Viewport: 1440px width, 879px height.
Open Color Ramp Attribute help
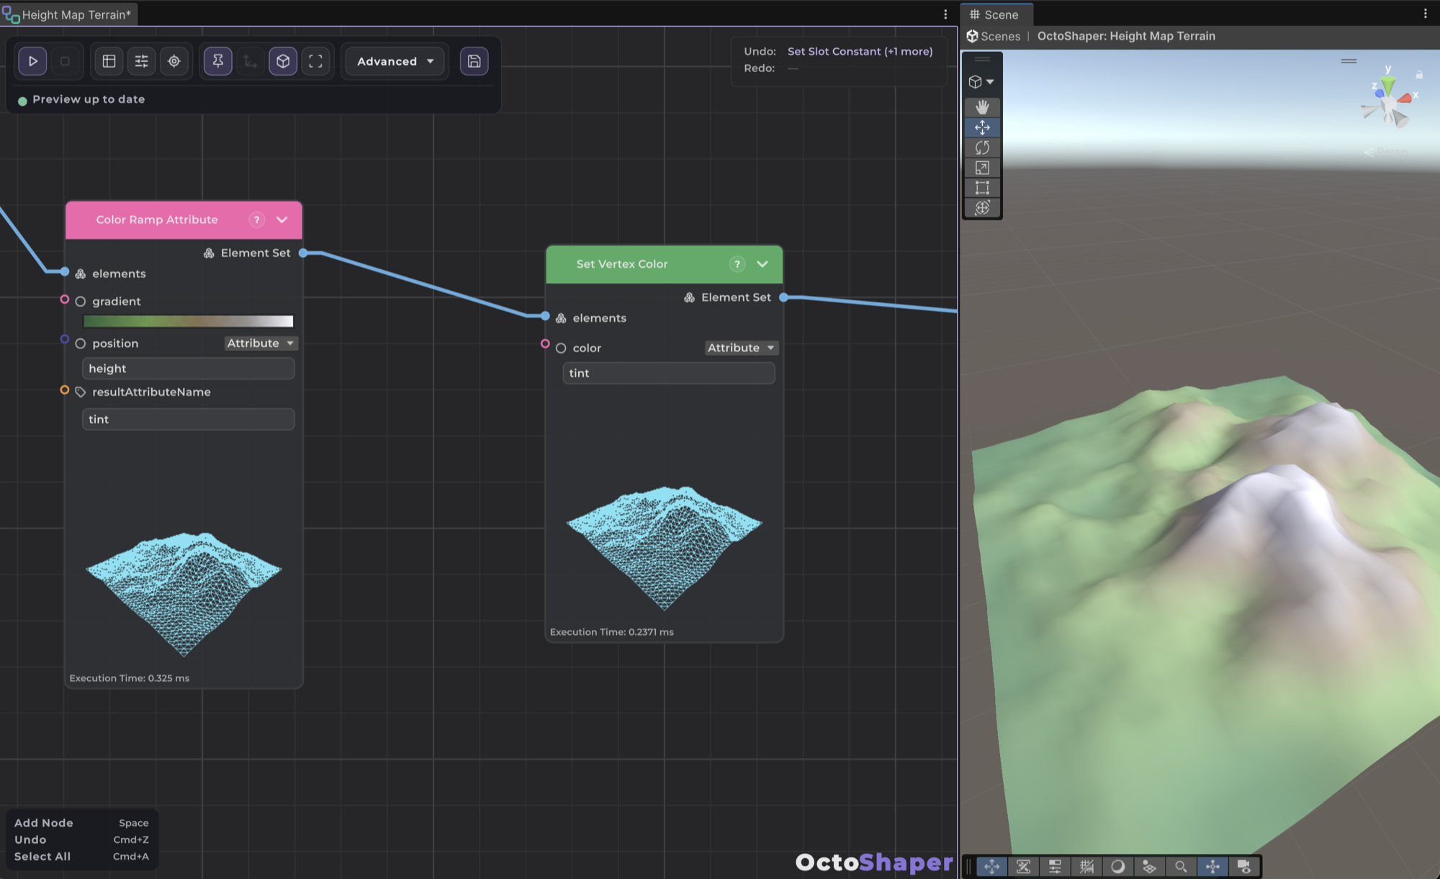click(257, 220)
